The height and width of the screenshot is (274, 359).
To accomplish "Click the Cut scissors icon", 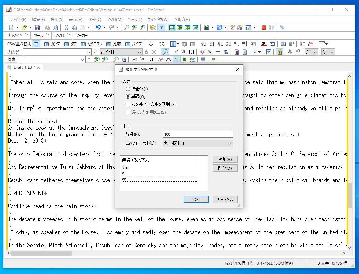I will pyautogui.click(x=66, y=28).
